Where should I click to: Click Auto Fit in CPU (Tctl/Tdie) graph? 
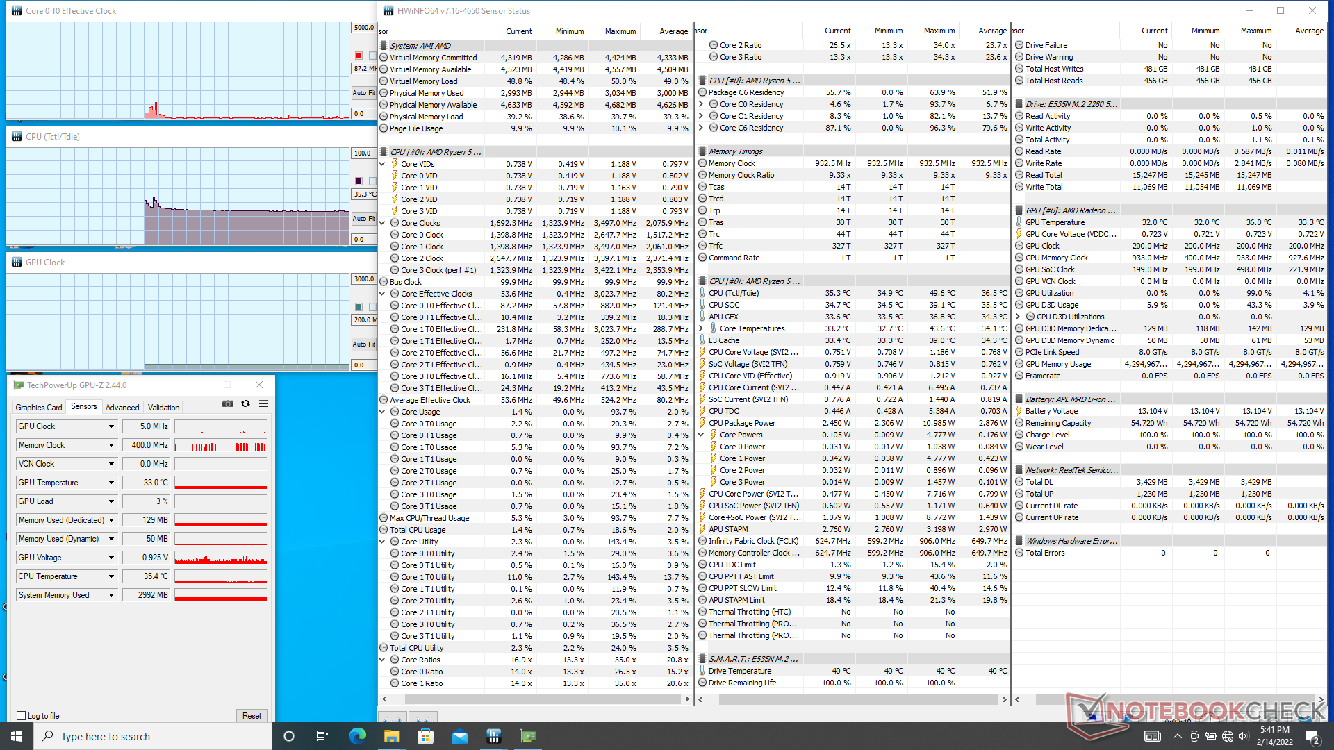[364, 218]
